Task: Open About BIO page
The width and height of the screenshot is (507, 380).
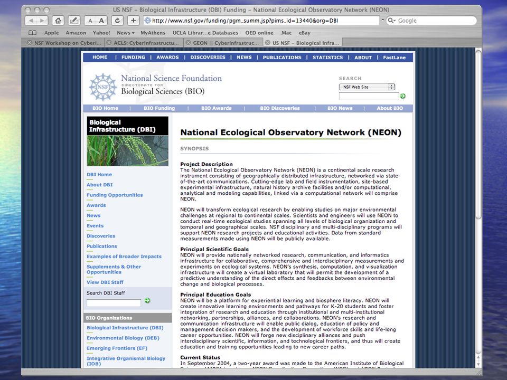Action: (x=390, y=108)
